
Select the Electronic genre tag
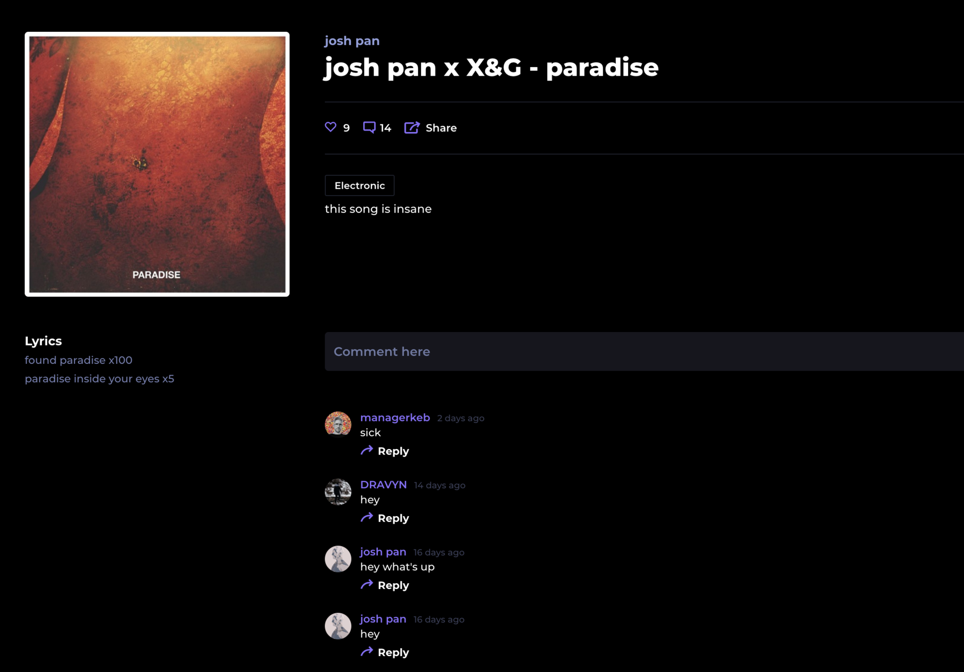[359, 185]
